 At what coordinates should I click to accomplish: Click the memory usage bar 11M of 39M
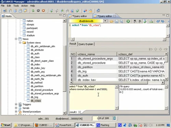(x=103, y=118)
